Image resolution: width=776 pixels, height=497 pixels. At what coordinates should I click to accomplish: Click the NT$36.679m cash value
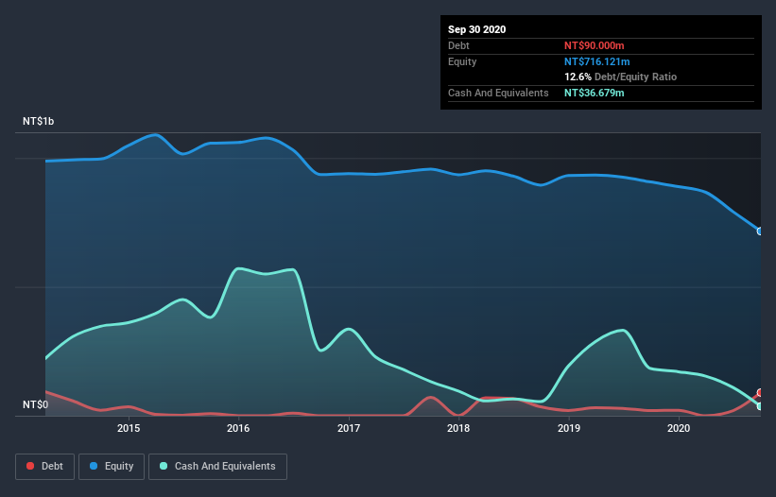click(x=594, y=93)
